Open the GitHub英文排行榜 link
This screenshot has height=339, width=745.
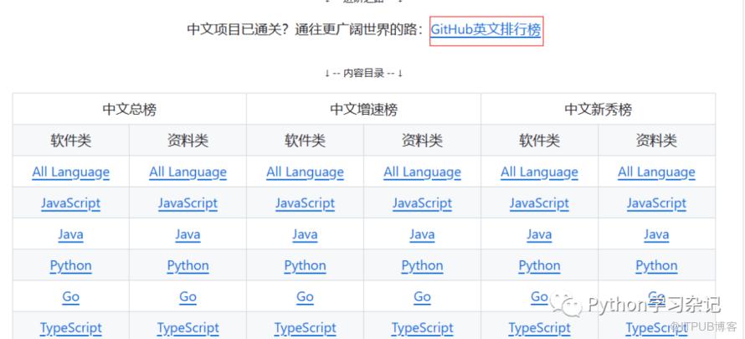point(486,30)
